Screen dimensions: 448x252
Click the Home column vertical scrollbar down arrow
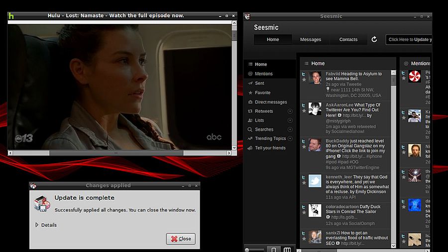click(x=393, y=246)
